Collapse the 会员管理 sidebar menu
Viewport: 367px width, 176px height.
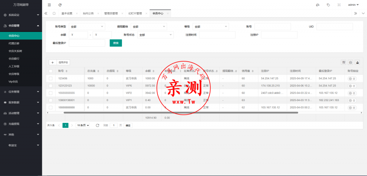click(21, 26)
